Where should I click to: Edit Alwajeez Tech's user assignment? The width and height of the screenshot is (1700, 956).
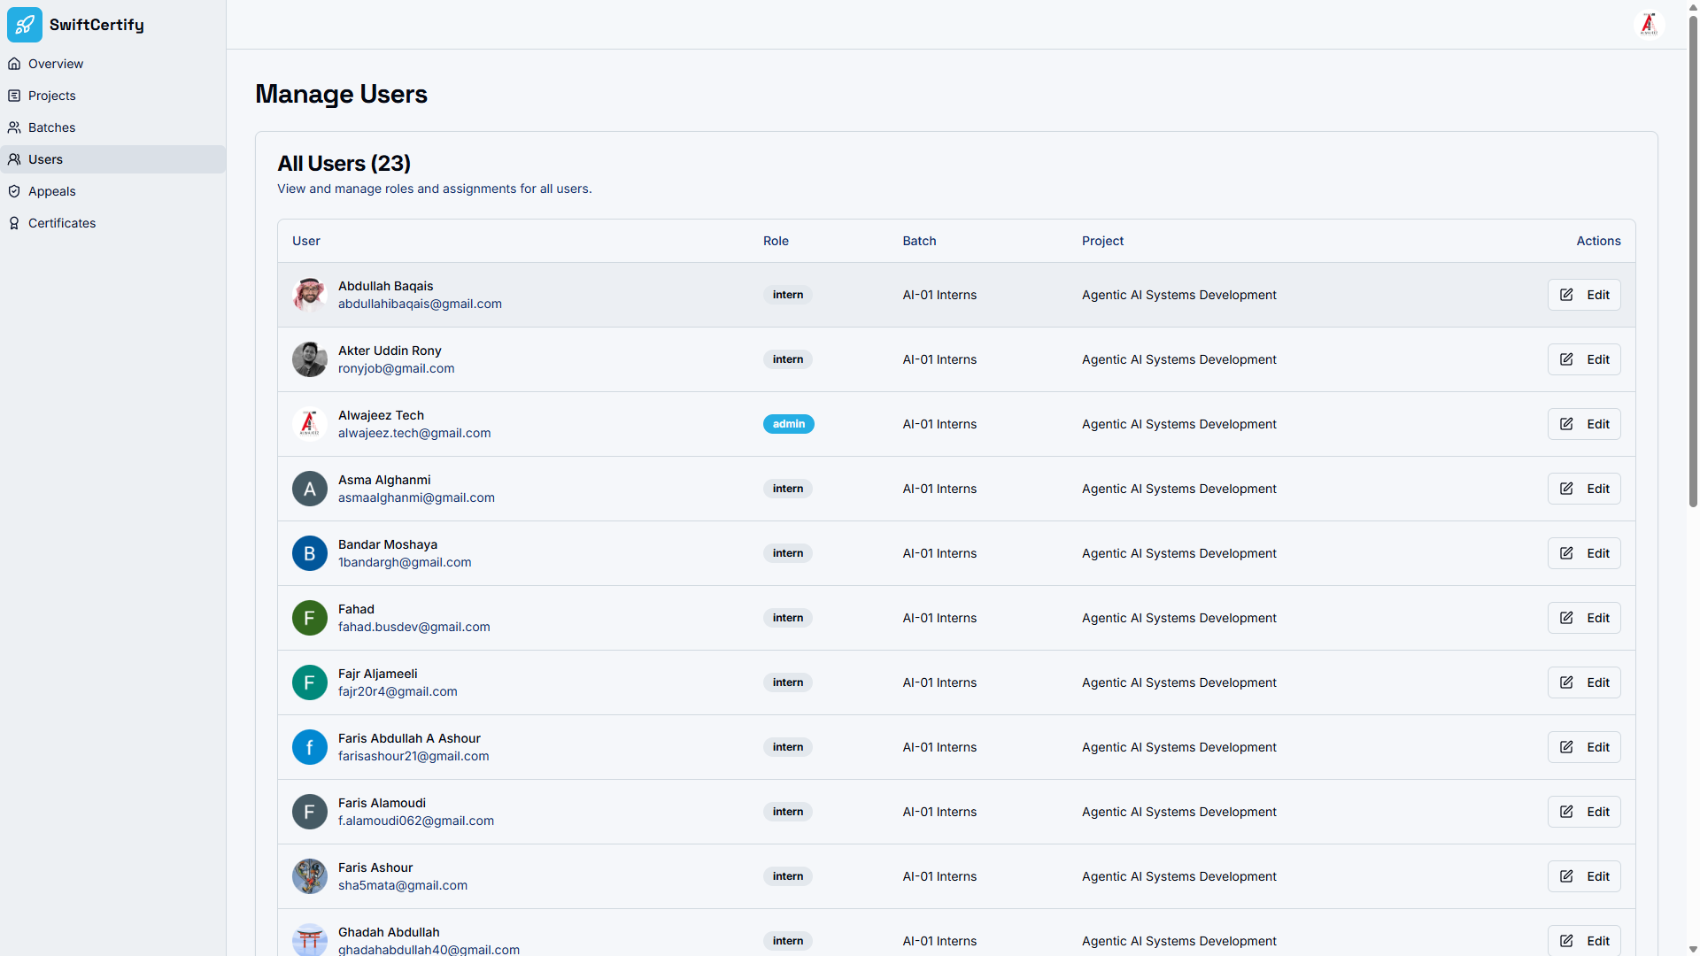pyautogui.click(x=1584, y=424)
